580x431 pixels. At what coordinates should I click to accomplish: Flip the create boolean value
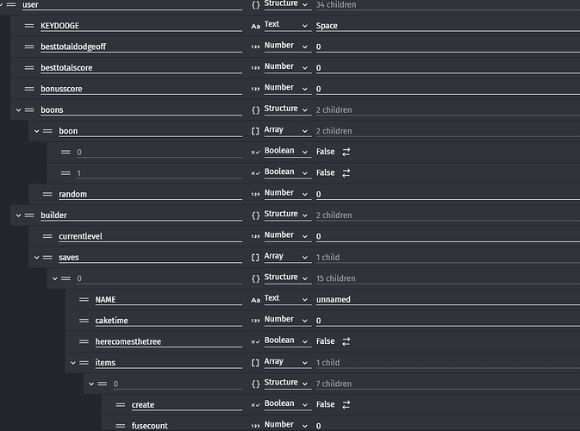[x=346, y=404]
